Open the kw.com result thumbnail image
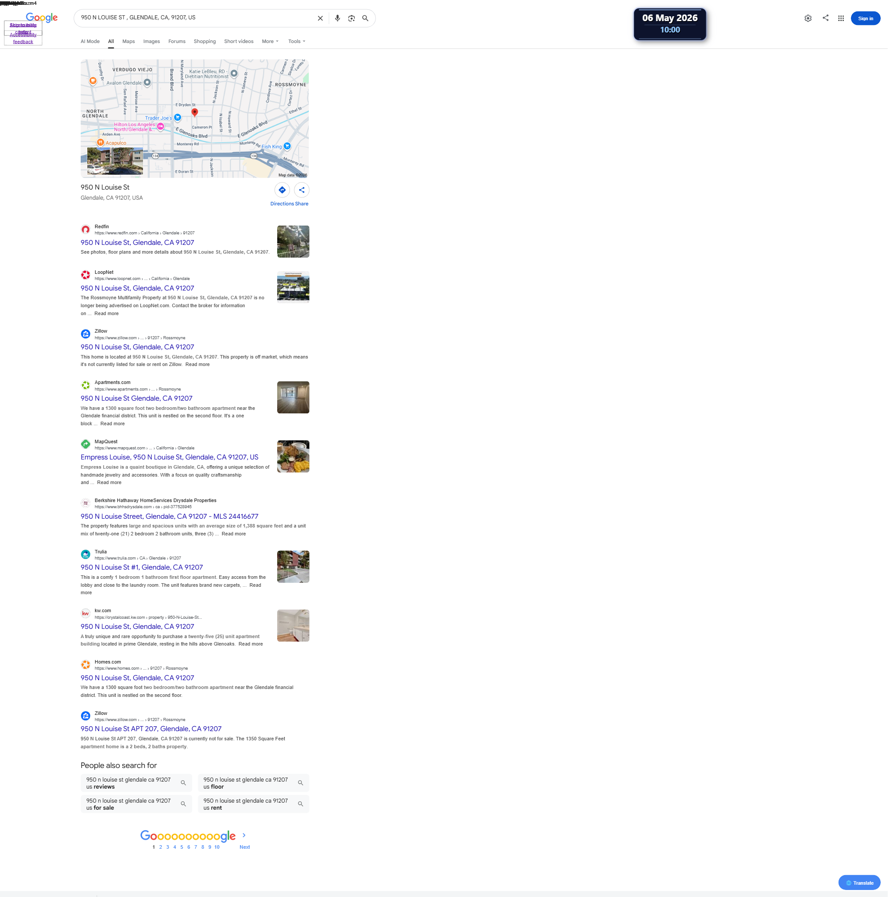 coord(293,625)
